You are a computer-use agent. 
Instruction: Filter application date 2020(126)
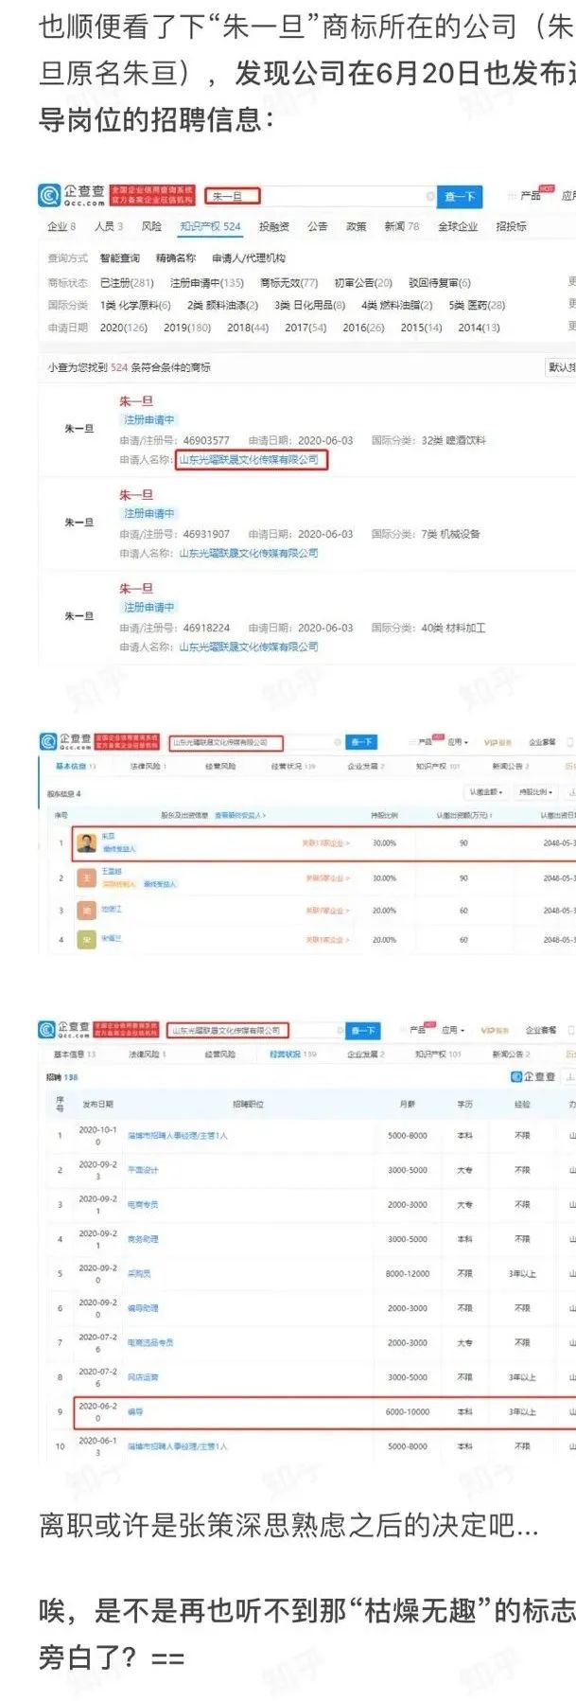point(124,328)
